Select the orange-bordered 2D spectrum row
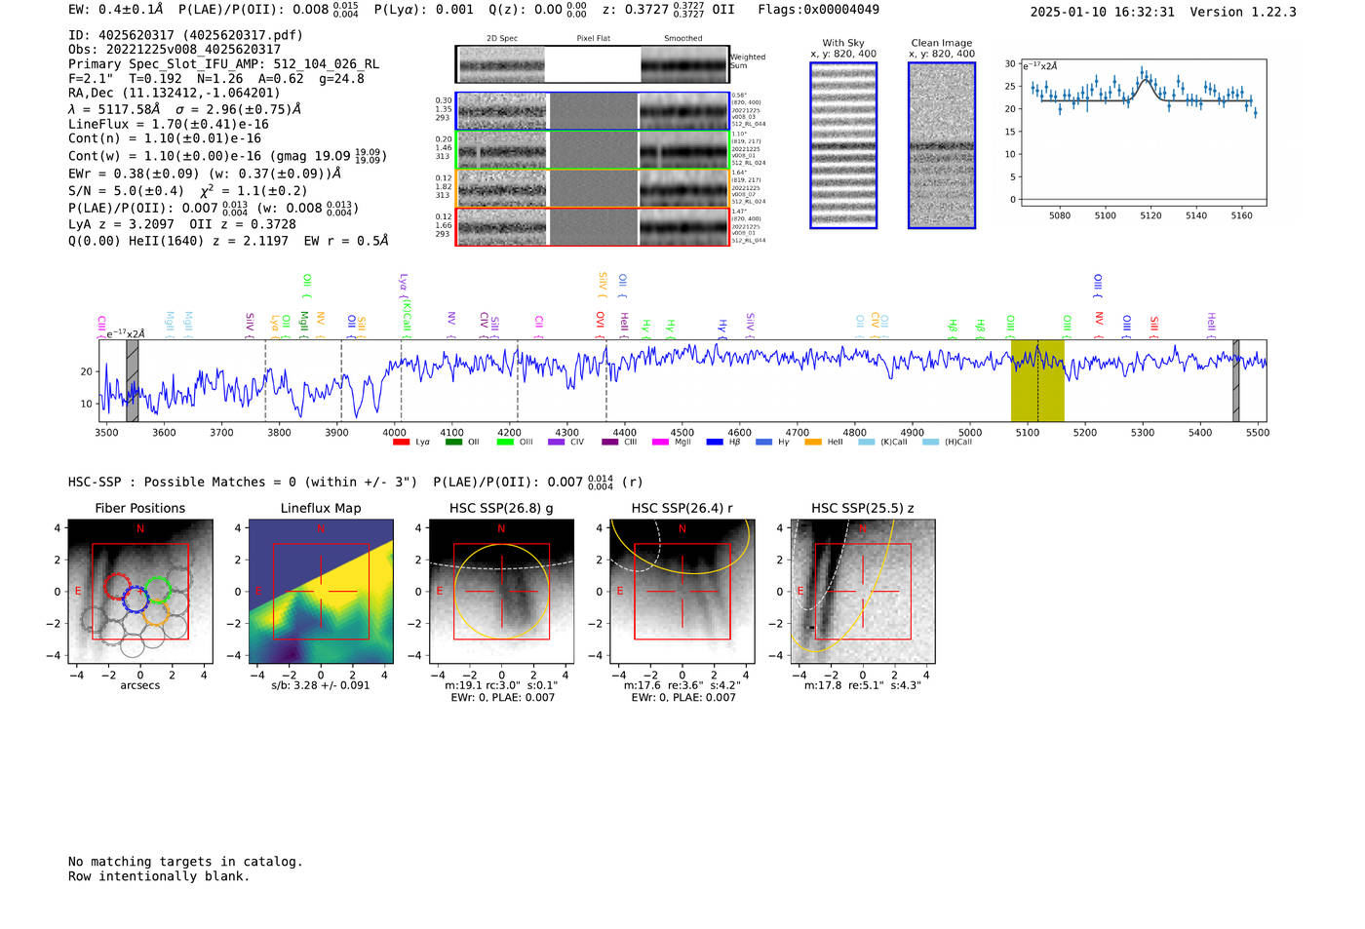 click(593, 188)
